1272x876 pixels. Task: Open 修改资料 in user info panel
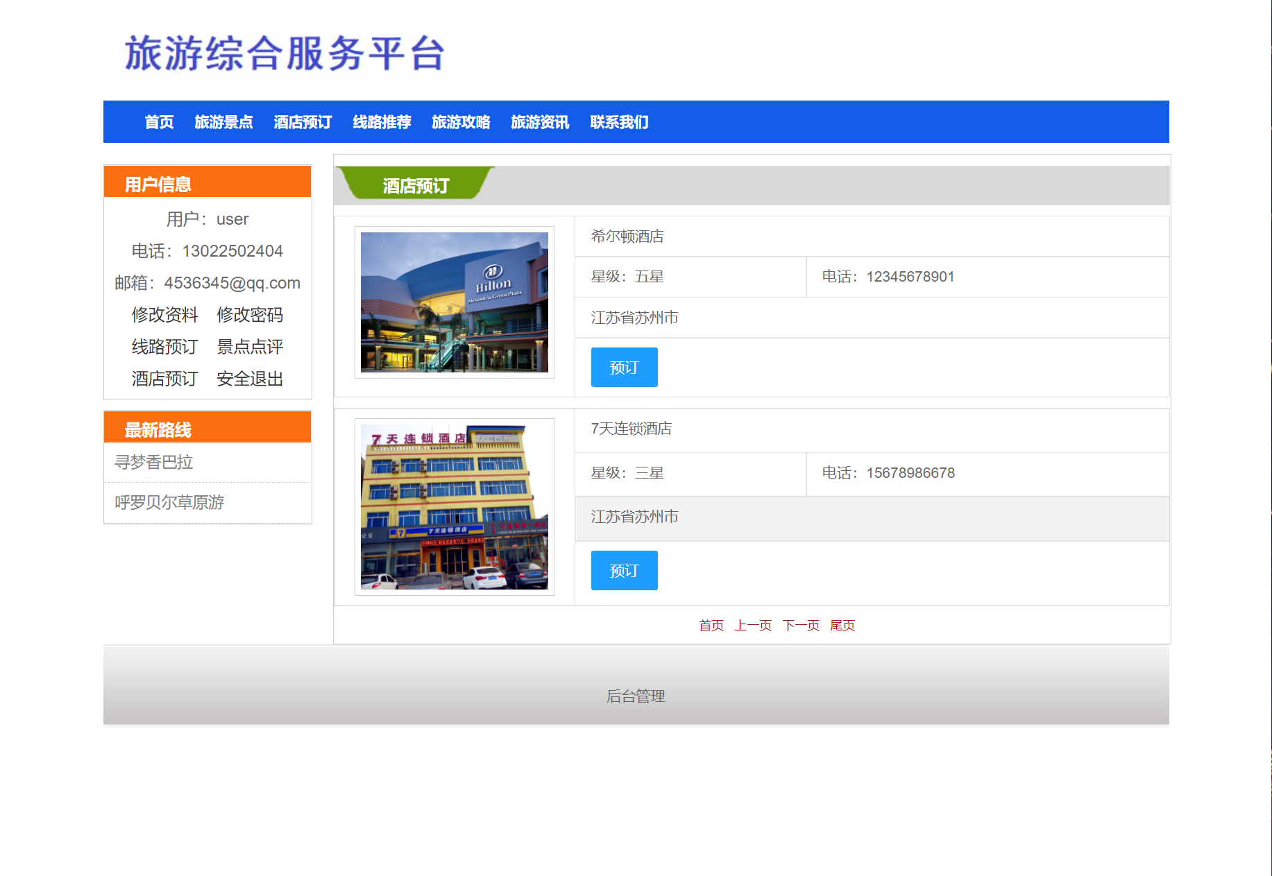click(x=164, y=315)
